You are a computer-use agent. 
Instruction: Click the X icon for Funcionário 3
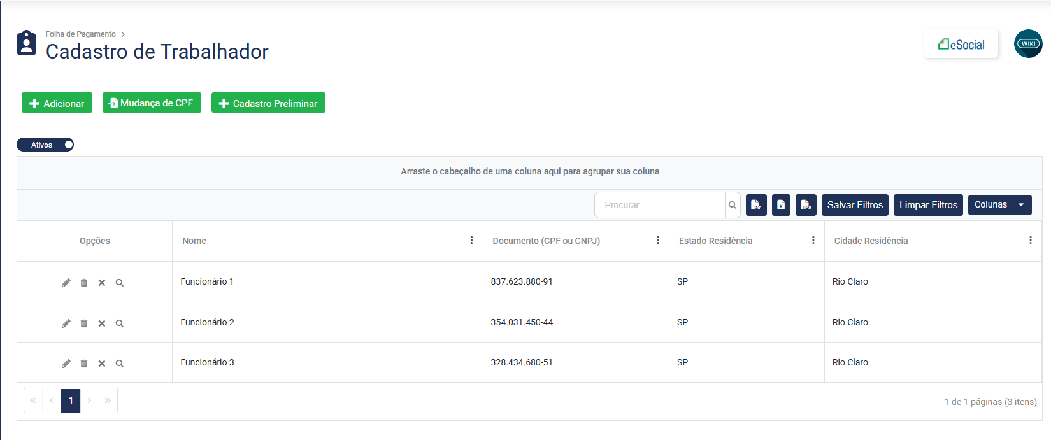pyautogui.click(x=102, y=364)
